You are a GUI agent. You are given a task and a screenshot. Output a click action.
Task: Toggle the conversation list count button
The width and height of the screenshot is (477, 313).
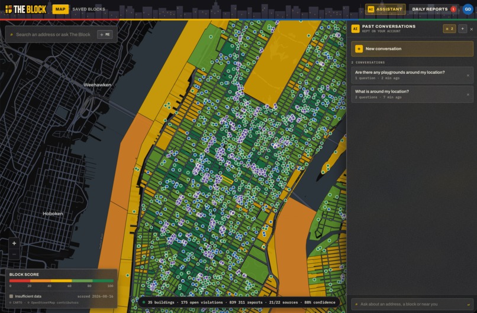449,28
